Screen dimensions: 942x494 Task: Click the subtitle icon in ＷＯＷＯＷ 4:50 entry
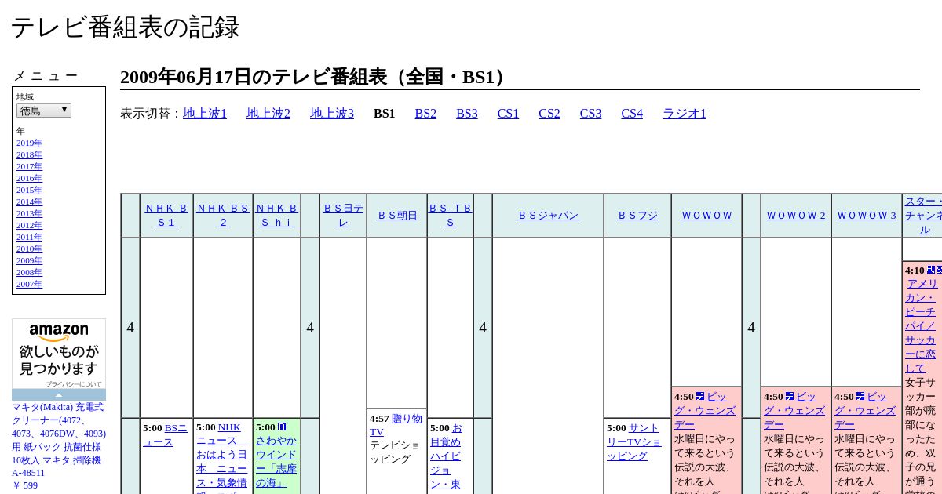pyautogui.click(x=700, y=397)
